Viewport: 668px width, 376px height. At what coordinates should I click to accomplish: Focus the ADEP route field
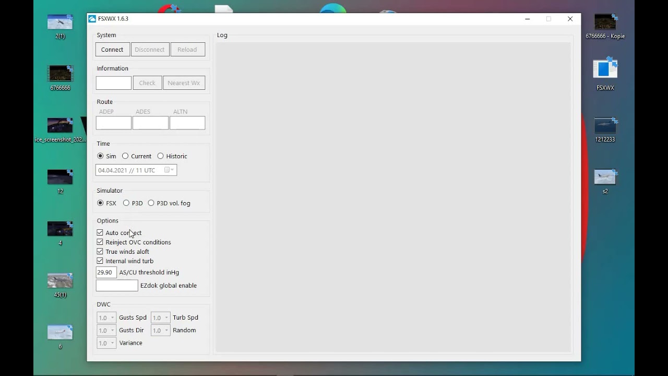(x=114, y=123)
